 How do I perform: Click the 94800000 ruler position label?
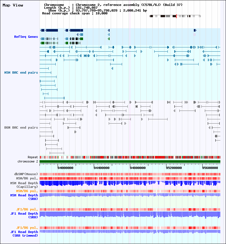(x=138, y=168)
